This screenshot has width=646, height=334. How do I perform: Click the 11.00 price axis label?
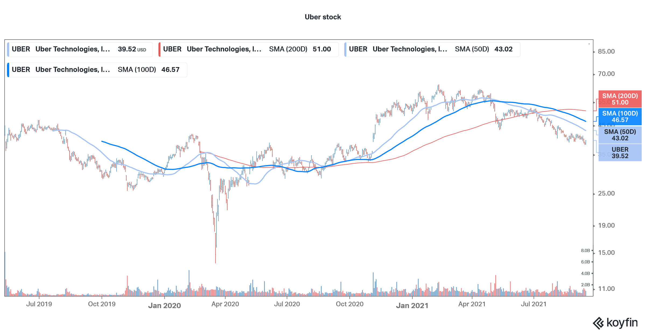(x=606, y=289)
